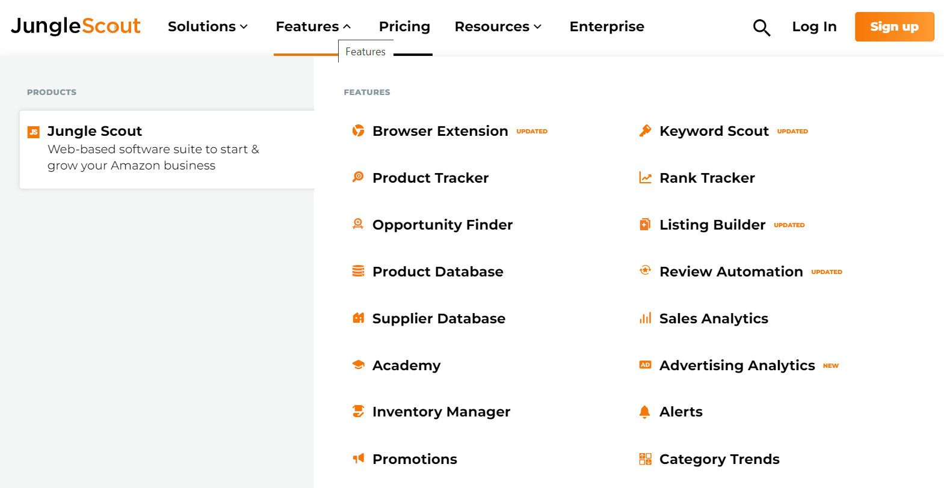This screenshot has height=488, width=944.
Task: Open the site search magnifier
Action: (762, 27)
